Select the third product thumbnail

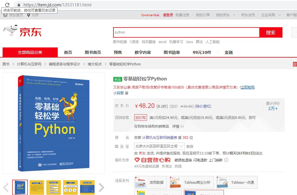pos(54,187)
